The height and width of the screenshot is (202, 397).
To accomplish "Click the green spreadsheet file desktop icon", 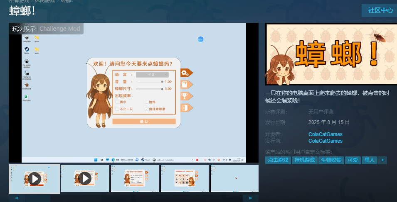I will [x=27, y=98].
